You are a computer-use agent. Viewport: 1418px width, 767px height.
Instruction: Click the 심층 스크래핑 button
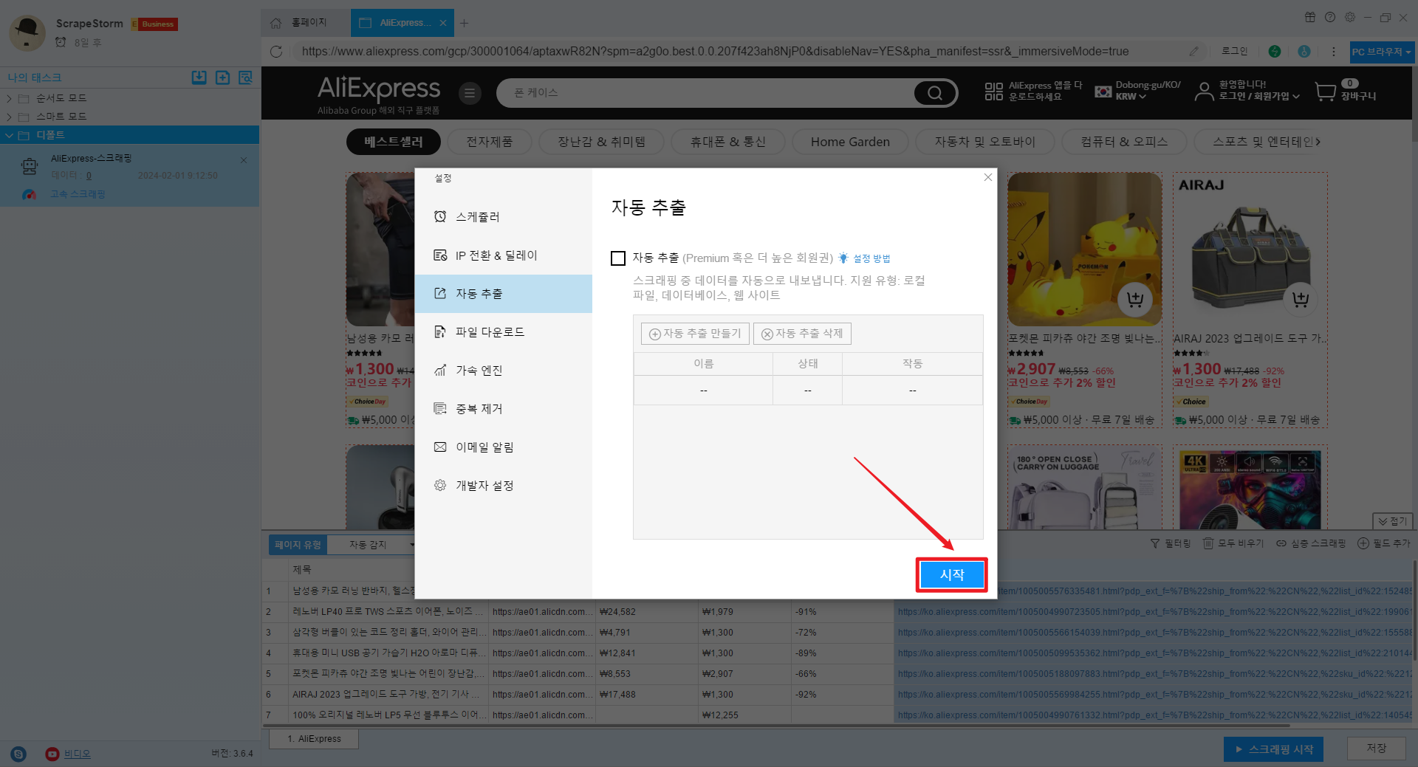click(1311, 543)
